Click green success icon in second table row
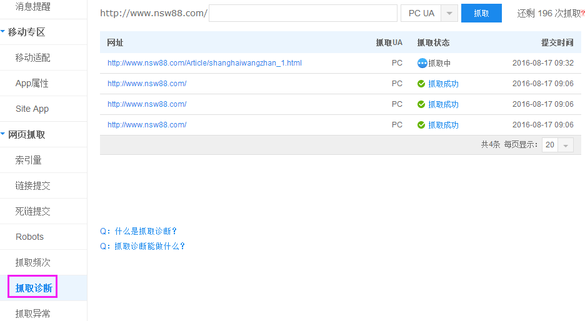This screenshot has width=585, height=321. (421, 84)
